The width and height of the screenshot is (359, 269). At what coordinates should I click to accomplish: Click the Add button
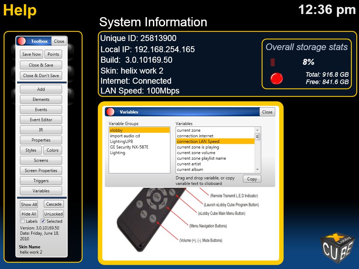click(41, 89)
